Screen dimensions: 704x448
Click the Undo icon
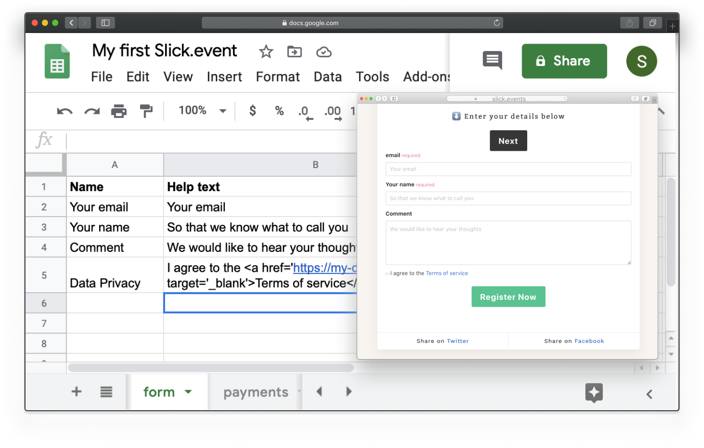64,110
